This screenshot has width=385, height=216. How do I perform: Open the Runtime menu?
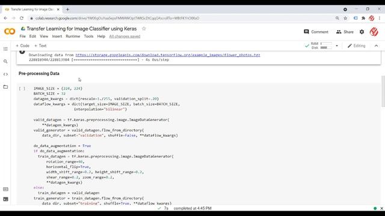pos(73,36)
